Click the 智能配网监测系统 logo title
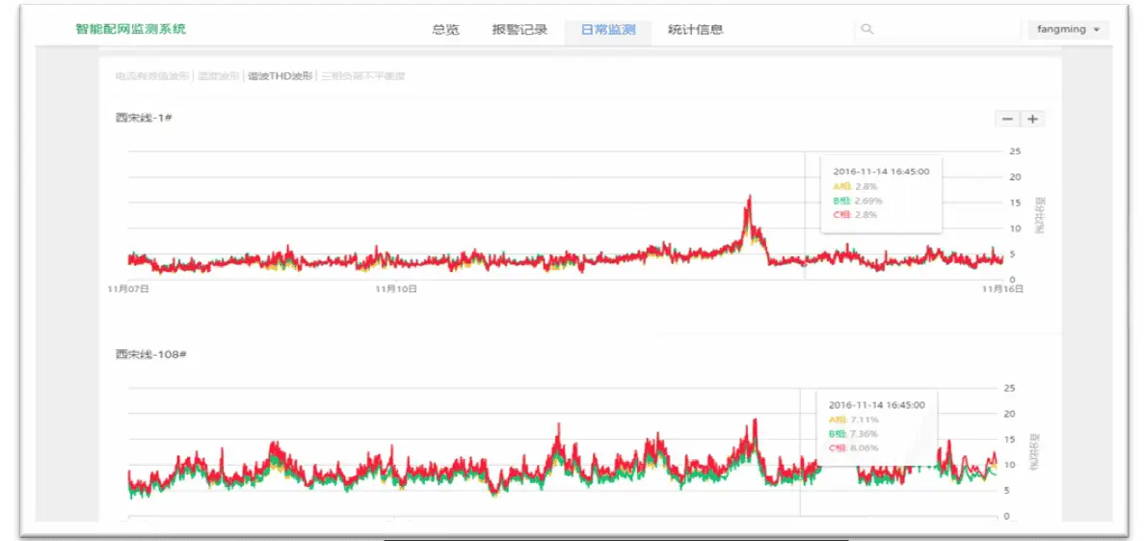This screenshot has width=1146, height=541. point(131,29)
